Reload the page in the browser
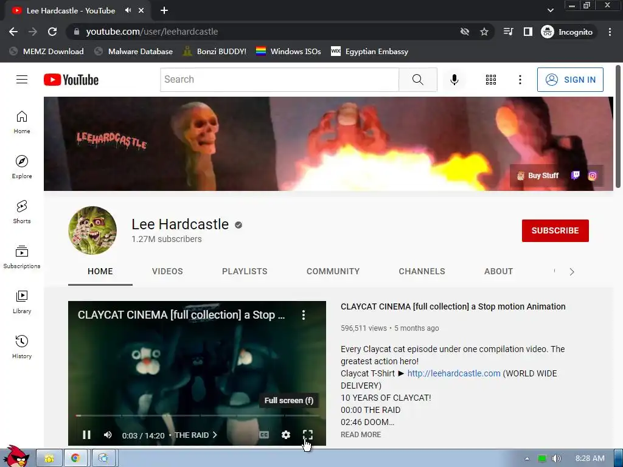The image size is (623, 467). point(52,32)
